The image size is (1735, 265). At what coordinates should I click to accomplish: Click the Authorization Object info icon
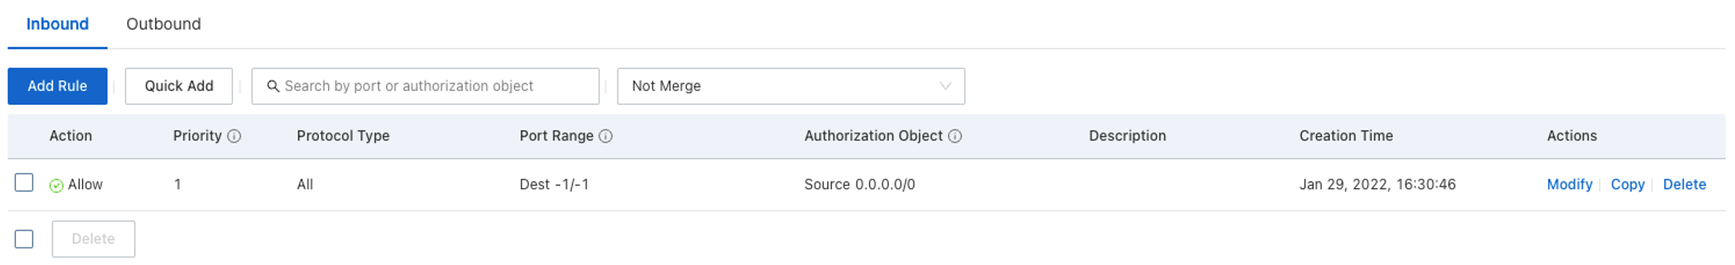954,136
